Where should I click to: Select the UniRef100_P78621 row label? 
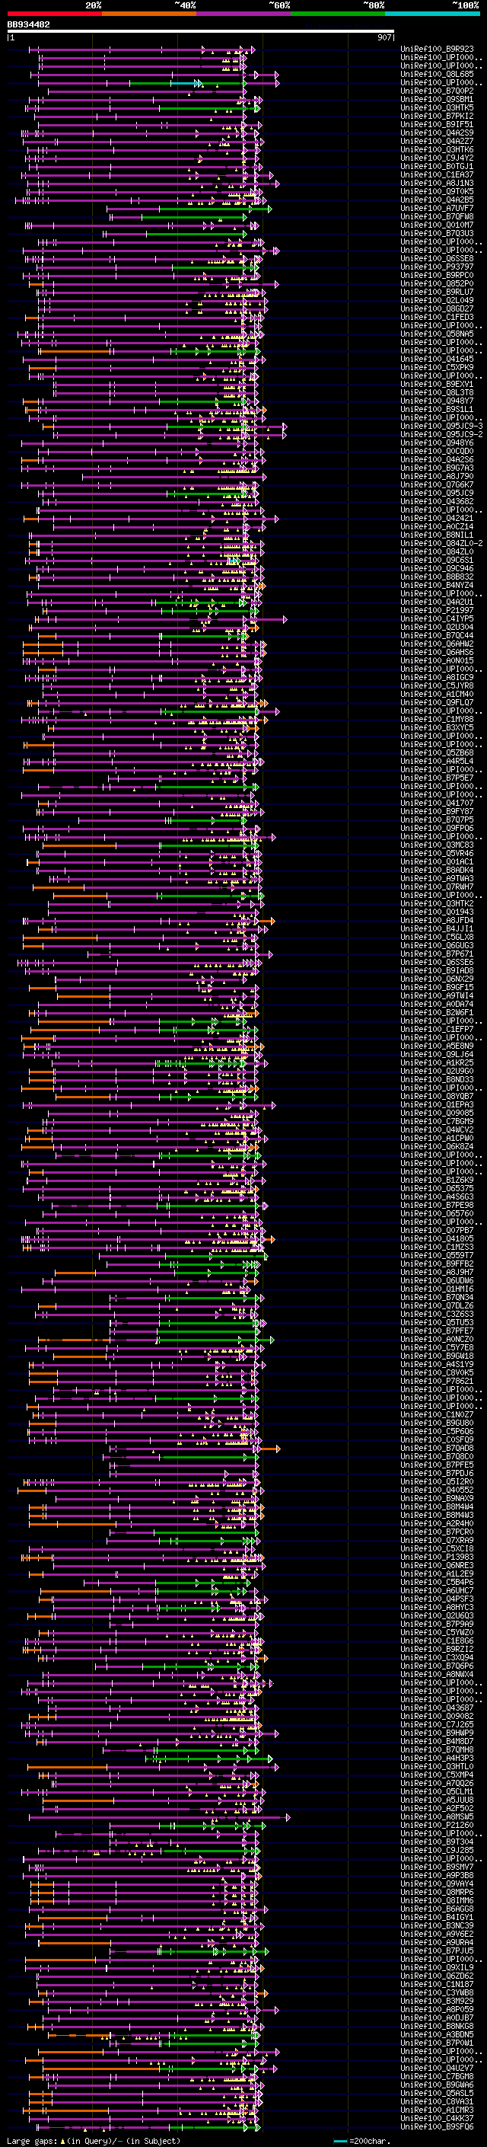coord(437,1381)
